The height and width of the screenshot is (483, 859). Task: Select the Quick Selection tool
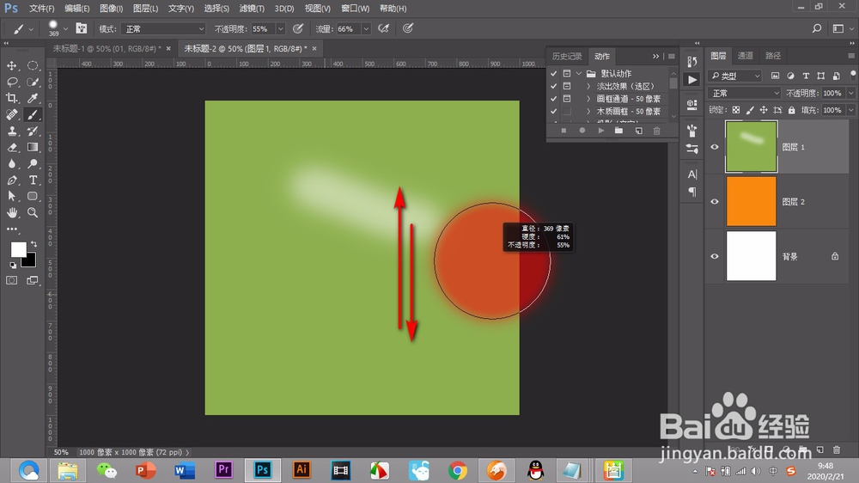click(x=33, y=83)
